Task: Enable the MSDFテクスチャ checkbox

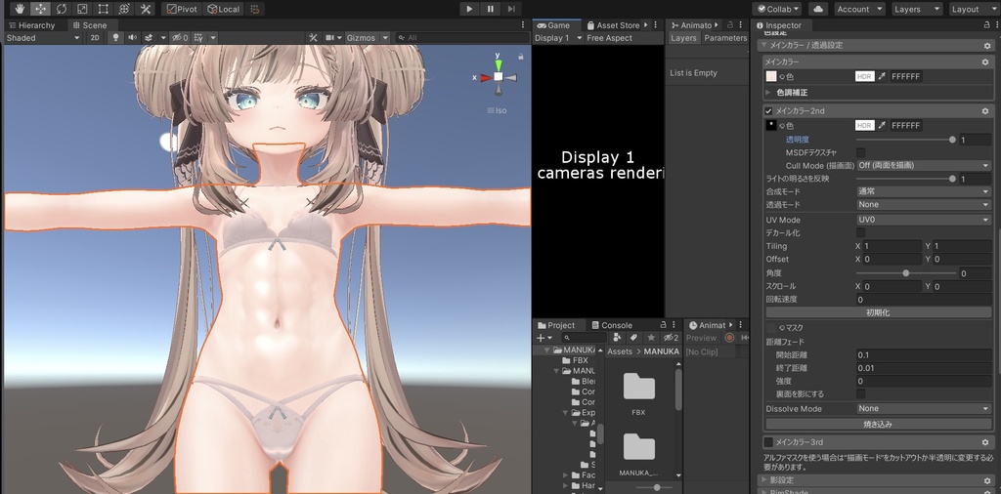Action: tap(861, 153)
